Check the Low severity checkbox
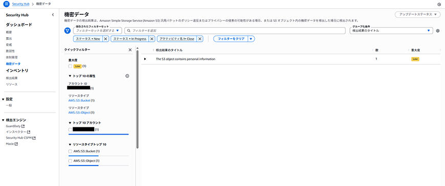445x186 pixels. point(70,66)
